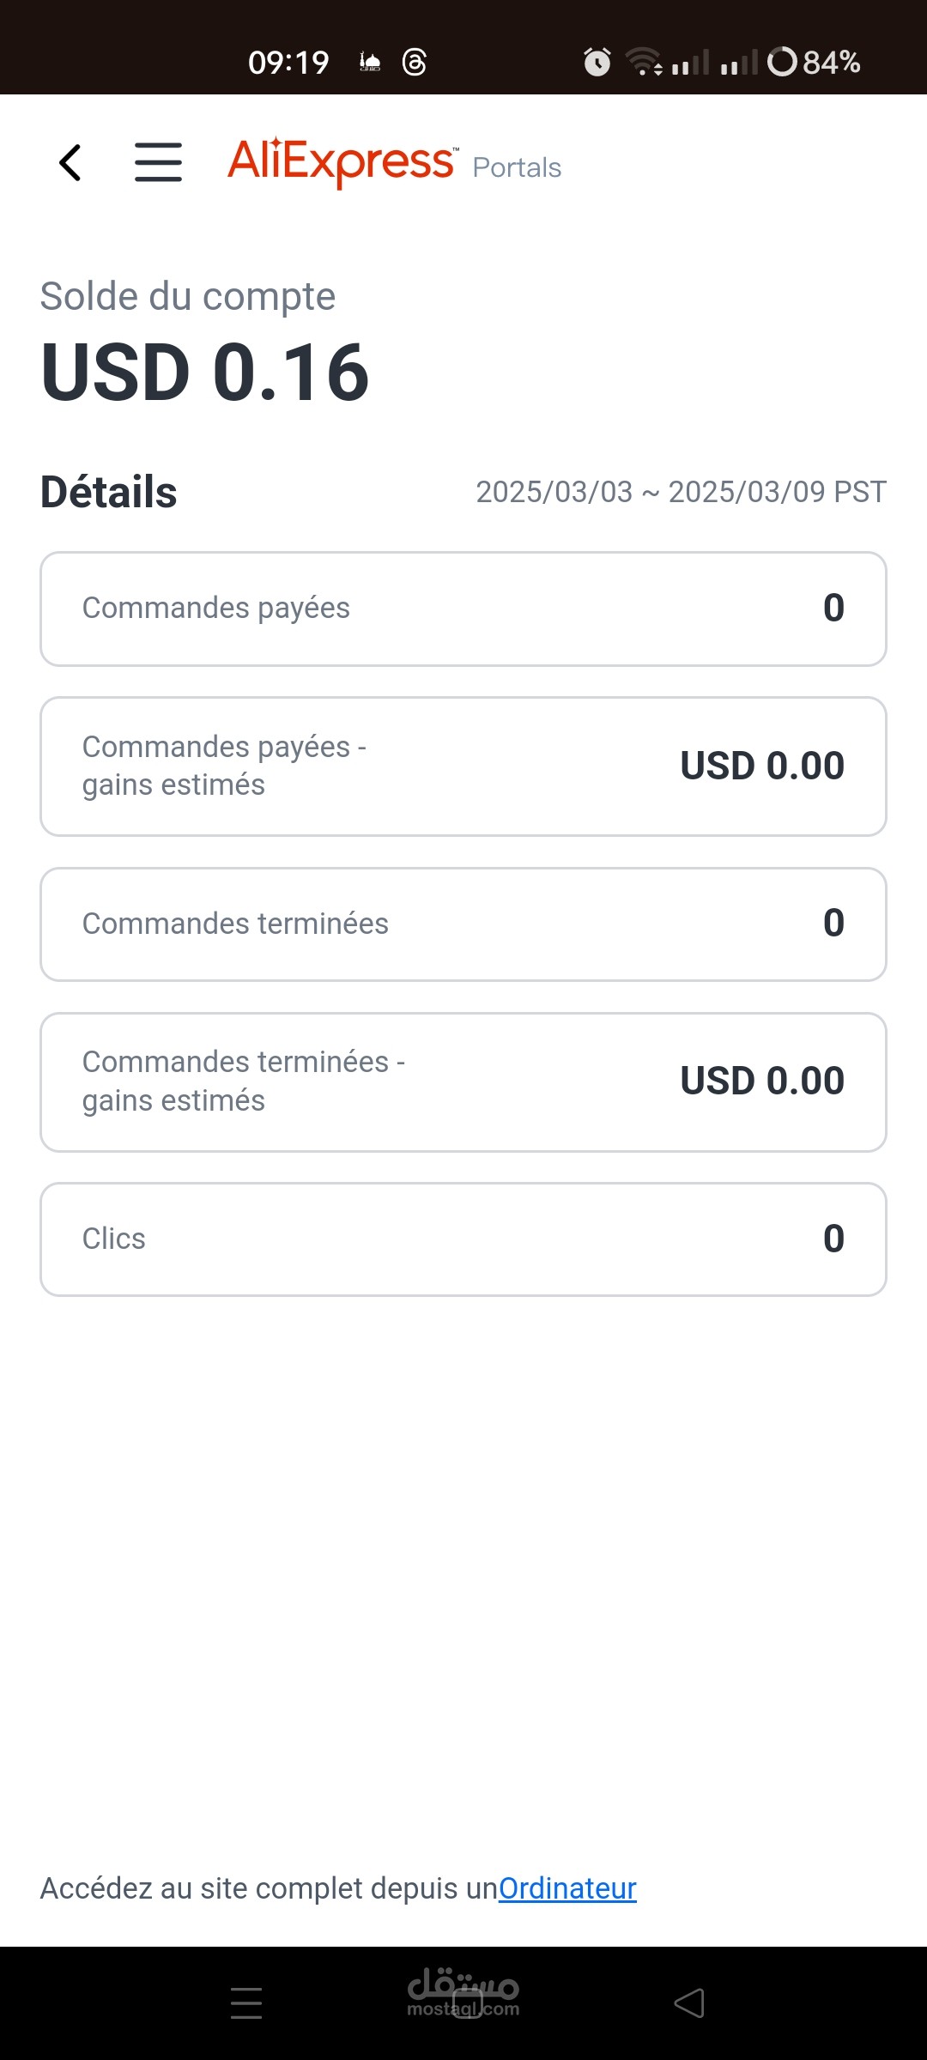Tap the date range 2025/03/03 ~ 2025/03/09
This screenshot has width=927, height=2060.
pyautogui.click(x=681, y=492)
